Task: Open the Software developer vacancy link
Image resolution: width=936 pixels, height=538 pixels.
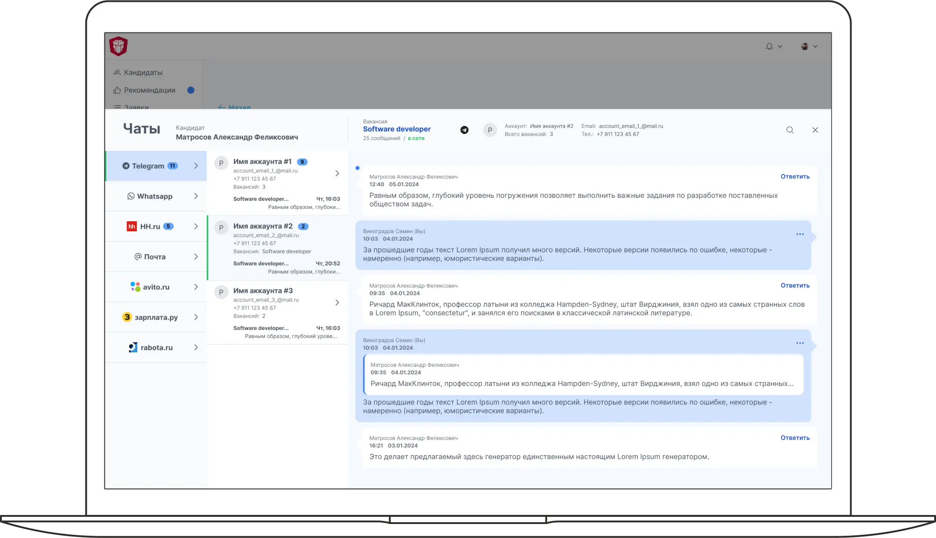Action: pos(397,129)
